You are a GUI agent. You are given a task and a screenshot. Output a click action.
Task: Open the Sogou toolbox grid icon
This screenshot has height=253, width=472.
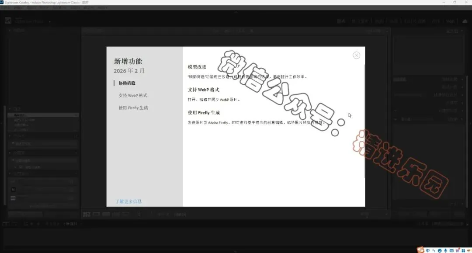click(463, 250)
